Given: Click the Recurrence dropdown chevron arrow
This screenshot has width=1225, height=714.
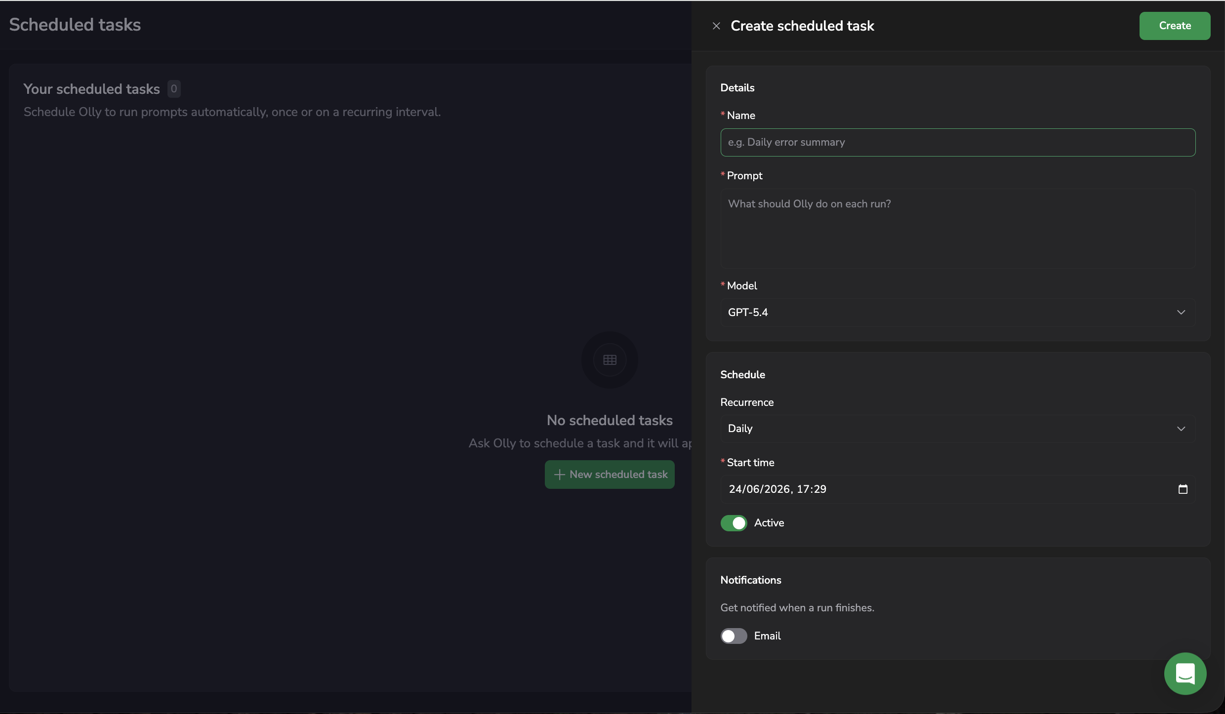Looking at the screenshot, I should (x=1181, y=429).
